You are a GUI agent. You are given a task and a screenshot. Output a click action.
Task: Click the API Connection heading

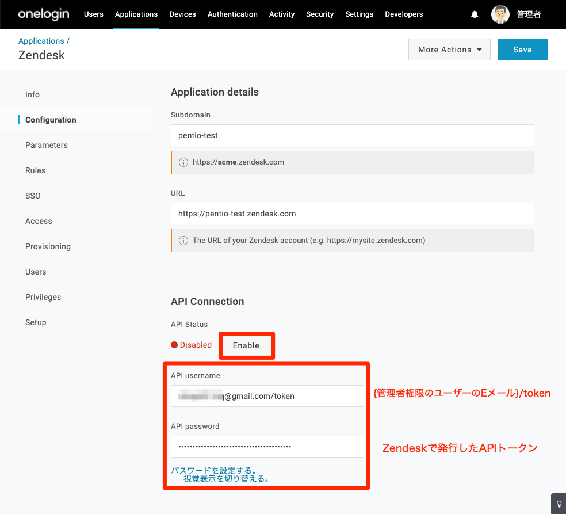208,302
